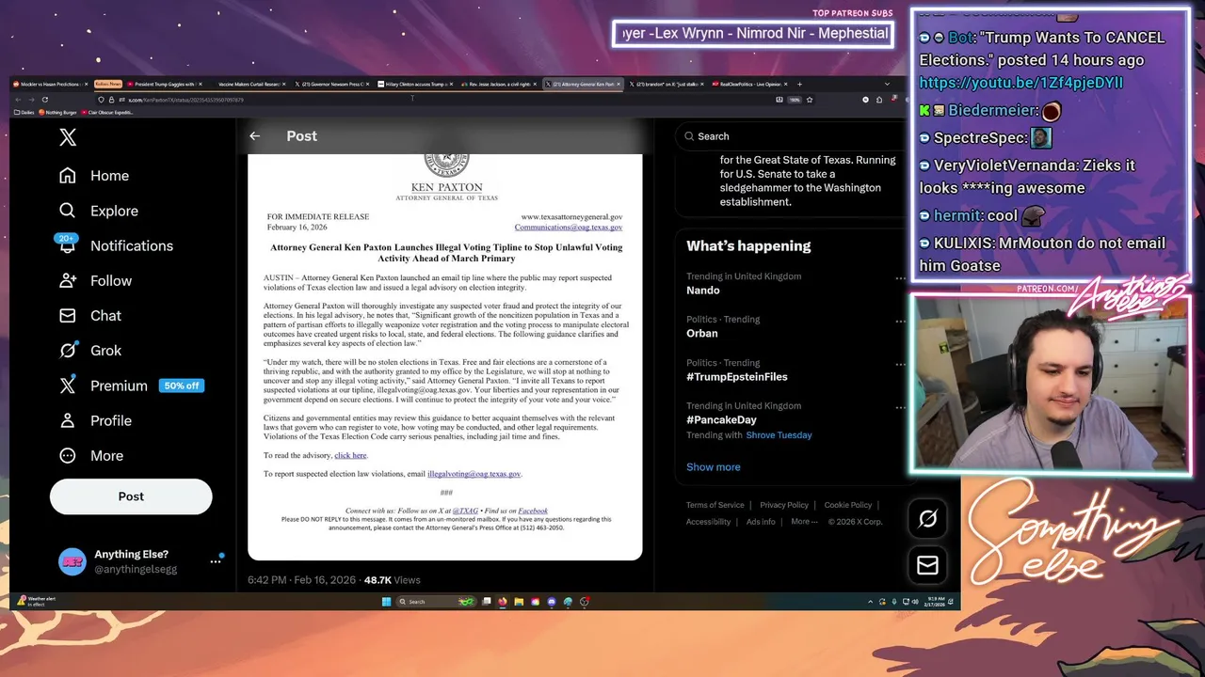Click the press release image in post
This screenshot has width=1205, height=677.
point(445,357)
